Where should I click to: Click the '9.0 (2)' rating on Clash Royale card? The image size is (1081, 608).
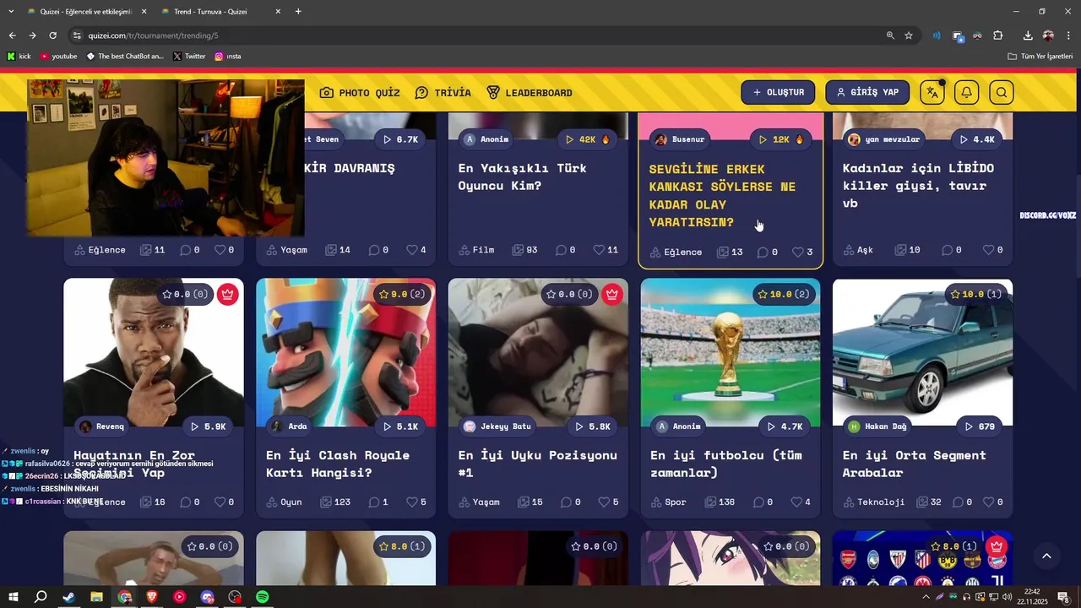click(401, 294)
